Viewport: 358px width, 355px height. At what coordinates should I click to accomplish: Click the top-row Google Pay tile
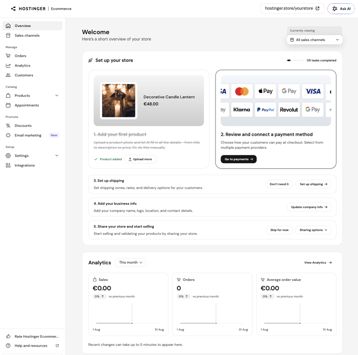[x=289, y=91]
